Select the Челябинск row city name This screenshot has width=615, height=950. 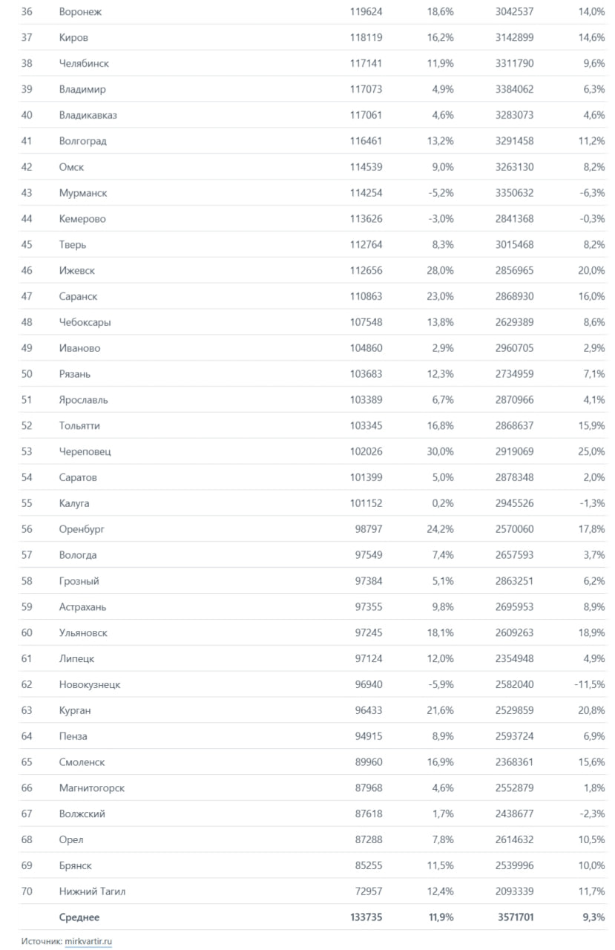point(84,64)
